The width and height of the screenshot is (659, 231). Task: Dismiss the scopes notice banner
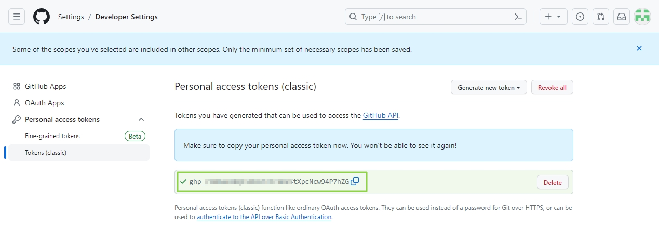639,48
